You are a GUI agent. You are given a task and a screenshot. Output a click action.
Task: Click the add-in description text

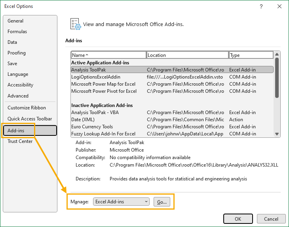tap(178, 179)
